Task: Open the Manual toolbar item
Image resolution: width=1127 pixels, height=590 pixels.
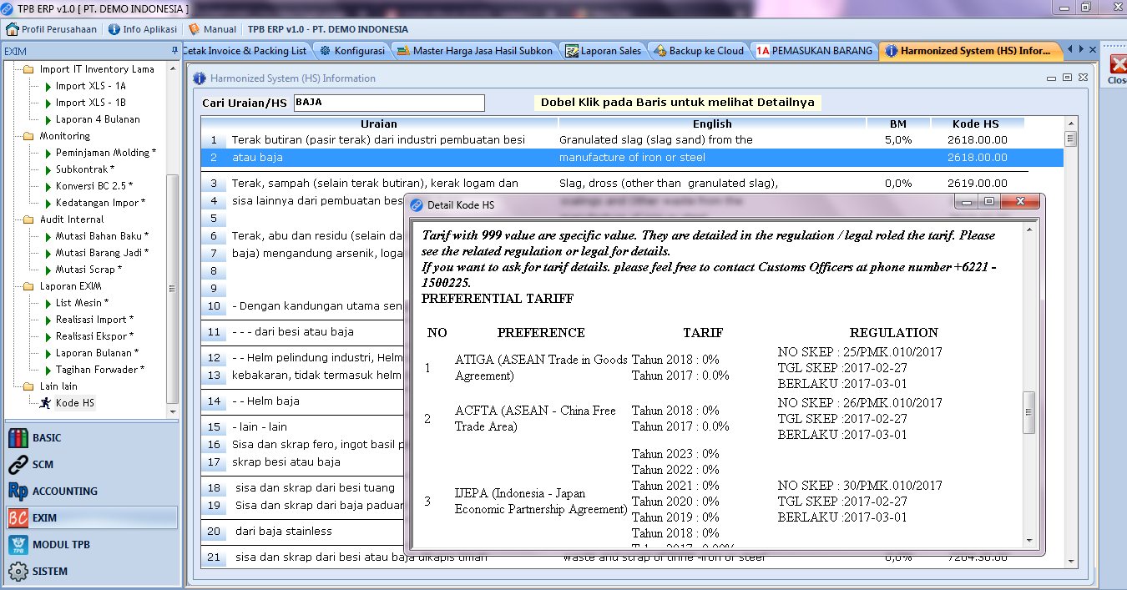Action: (x=195, y=29)
